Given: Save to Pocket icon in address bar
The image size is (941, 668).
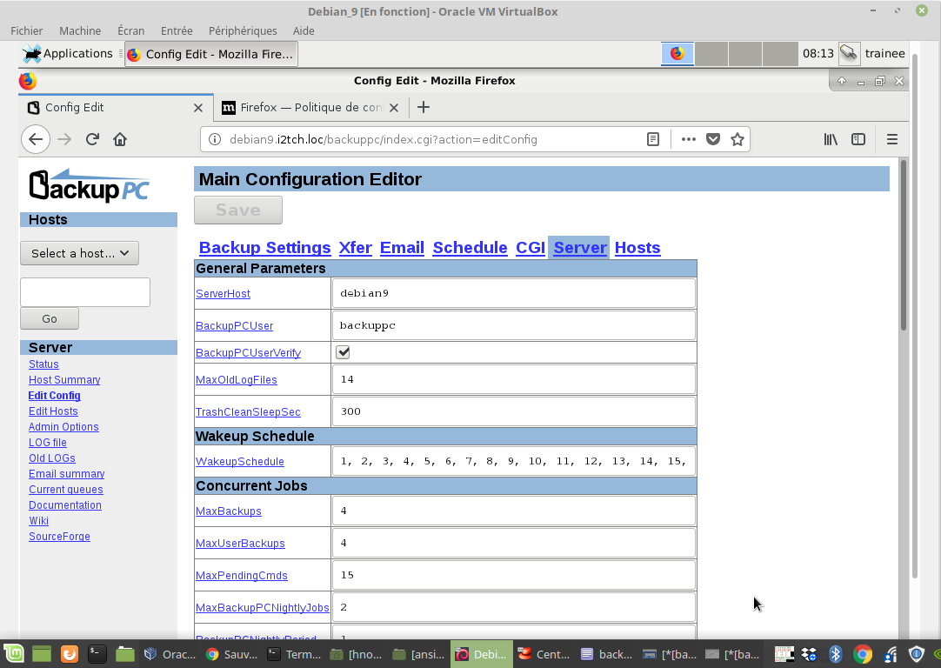Looking at the screenshot, I should coord(713,139).
